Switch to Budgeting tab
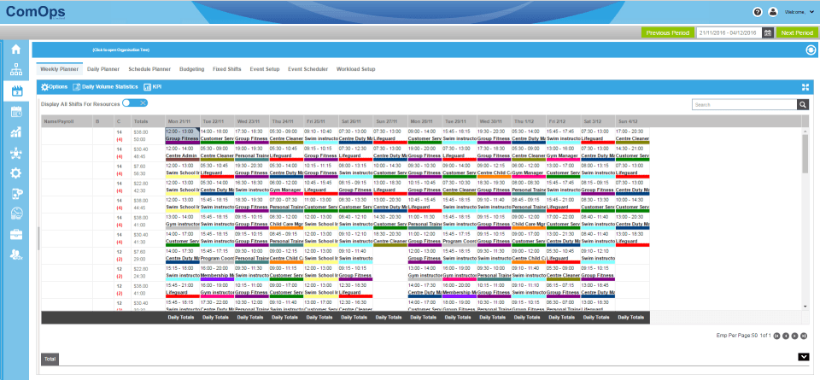Viewport: 820px width, 380px height. pos(191,69)
